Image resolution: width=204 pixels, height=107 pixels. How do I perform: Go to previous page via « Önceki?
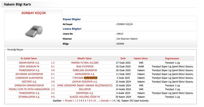point(67,101)
